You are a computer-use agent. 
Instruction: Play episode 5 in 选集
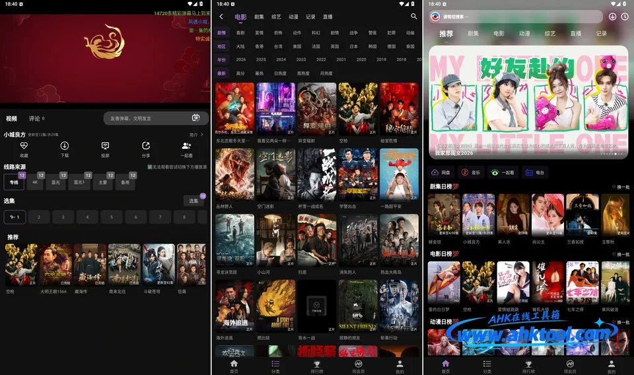112,217
